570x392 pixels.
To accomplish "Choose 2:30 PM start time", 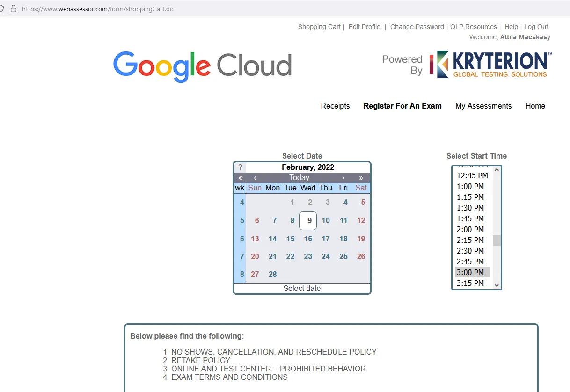I will (x=473, y=251).
